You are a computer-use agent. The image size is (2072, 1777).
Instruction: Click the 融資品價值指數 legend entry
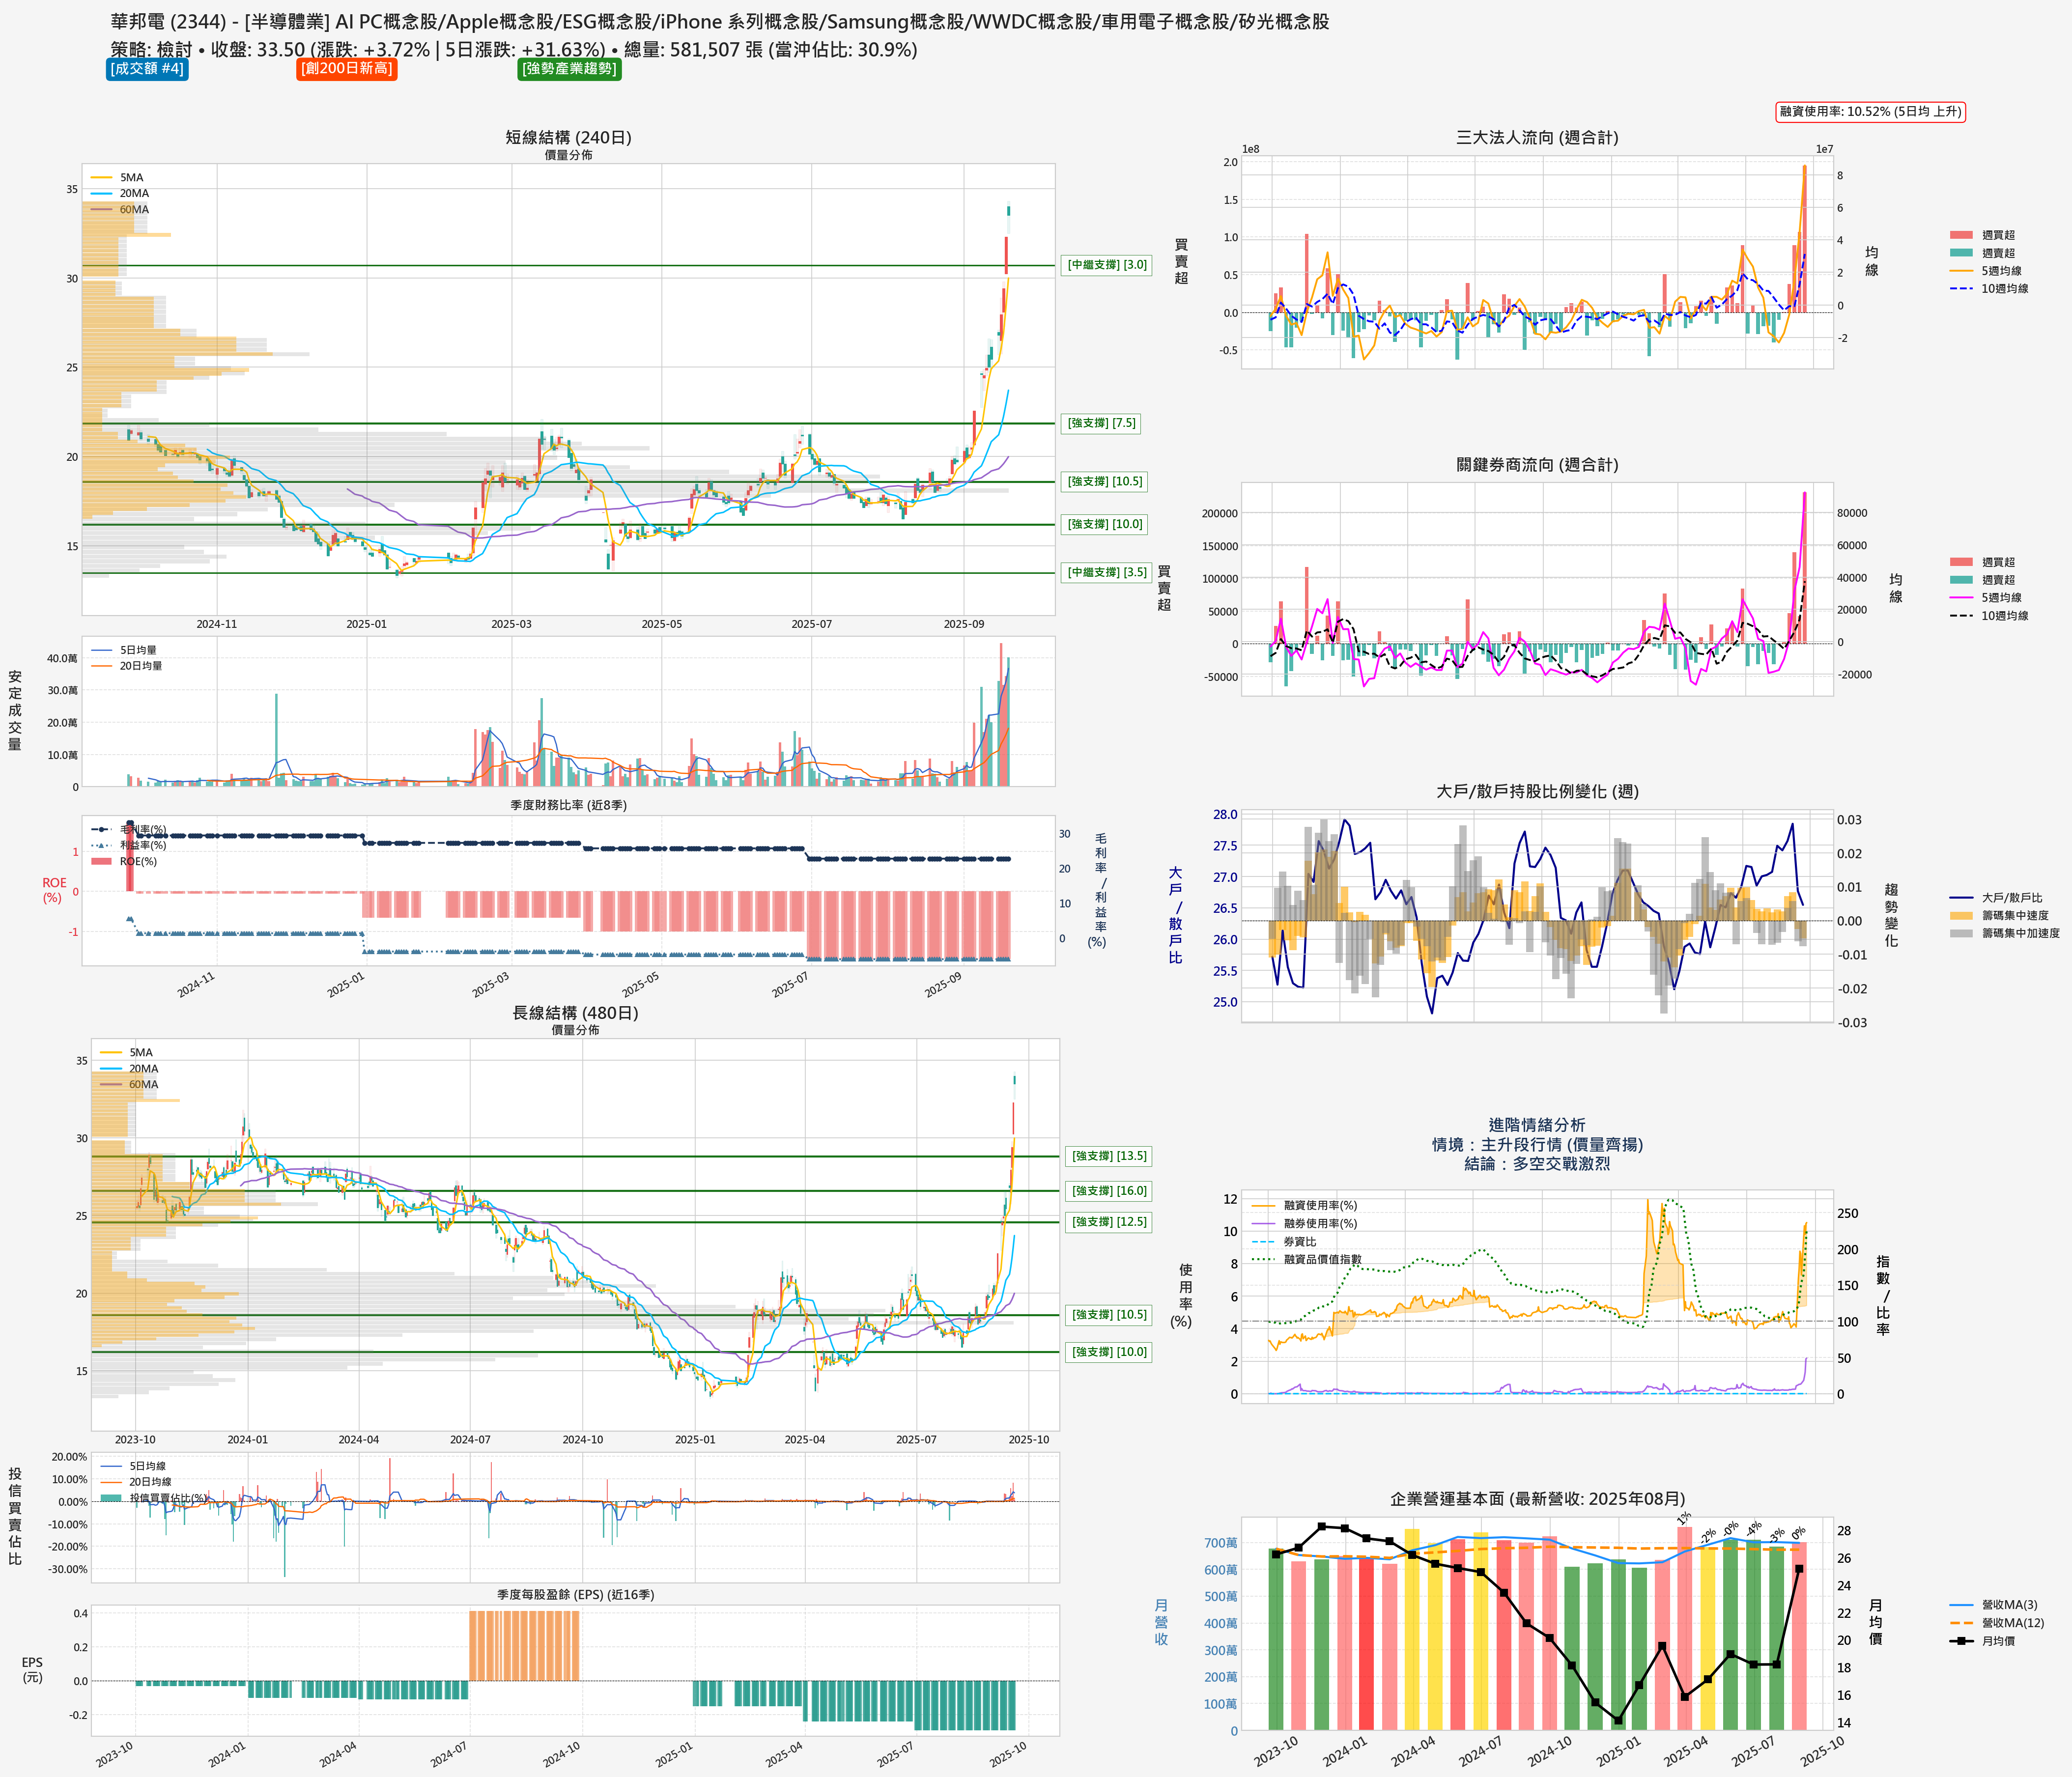1322,1260
